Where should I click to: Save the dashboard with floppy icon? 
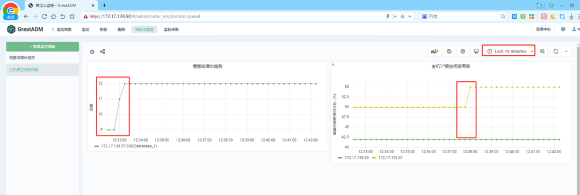coord(449,51)
